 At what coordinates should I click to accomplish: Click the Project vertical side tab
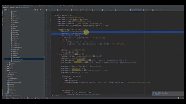[3, 13]
